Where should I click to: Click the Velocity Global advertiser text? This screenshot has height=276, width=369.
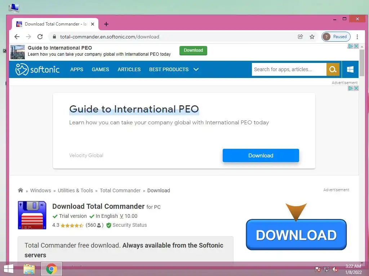(86, 155)
